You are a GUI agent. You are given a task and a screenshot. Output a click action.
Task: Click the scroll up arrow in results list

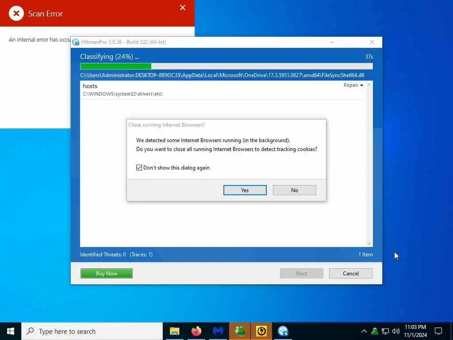coord(369,85)
